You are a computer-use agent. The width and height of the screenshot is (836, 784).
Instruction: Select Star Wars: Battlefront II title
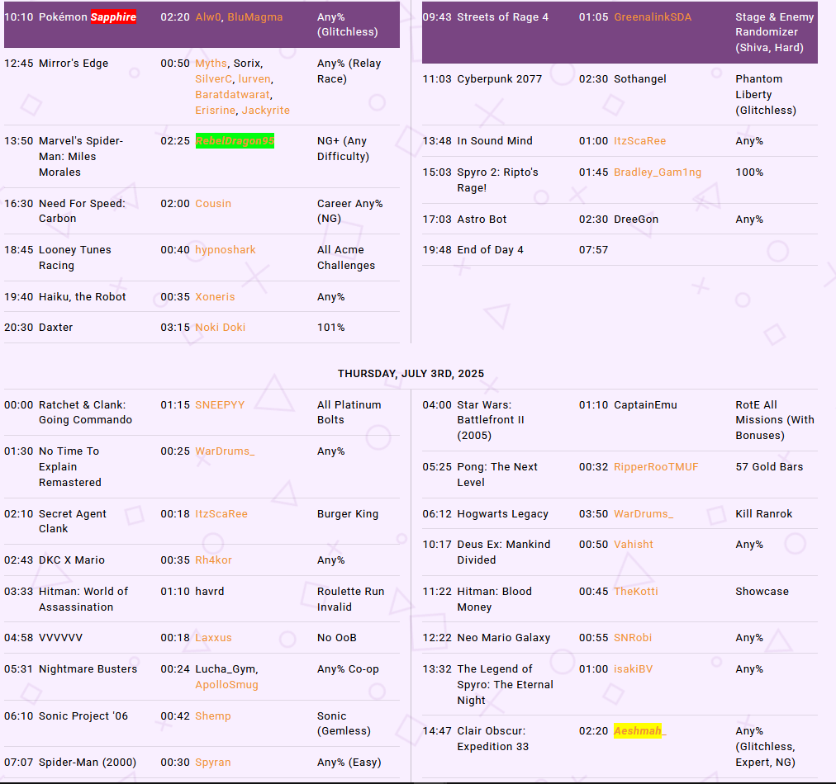pos(491,420)
